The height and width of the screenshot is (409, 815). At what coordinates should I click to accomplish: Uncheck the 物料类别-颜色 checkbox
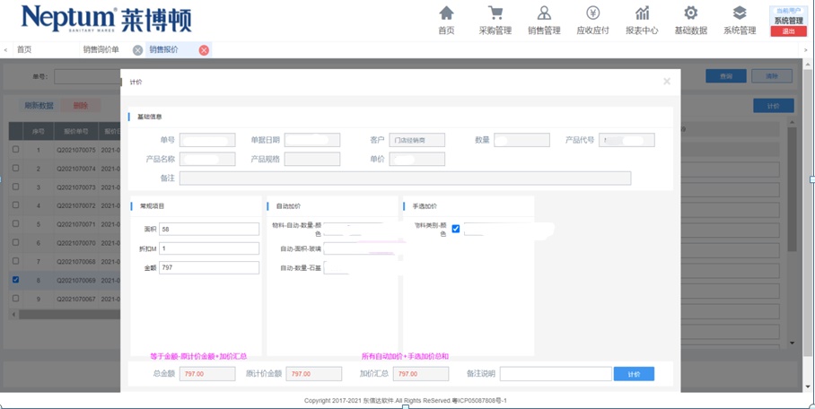pyautogui.click(x=456, y=229)
